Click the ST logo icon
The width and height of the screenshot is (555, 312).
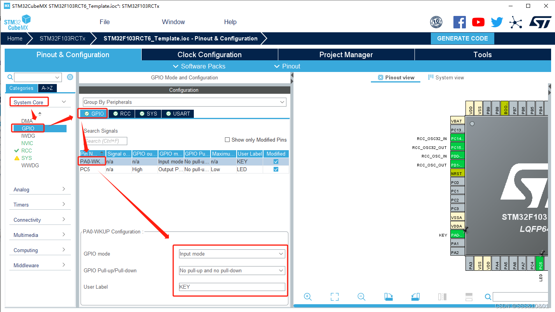point(540,22)
